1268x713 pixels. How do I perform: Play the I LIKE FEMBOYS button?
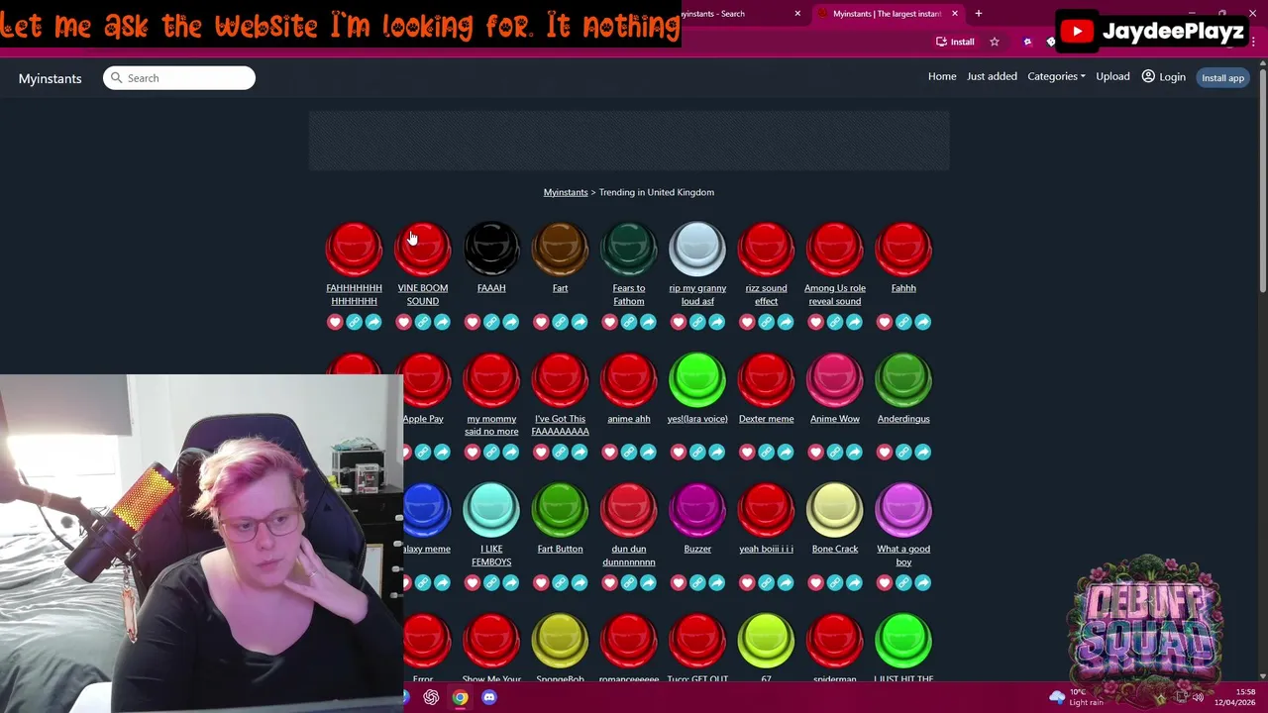pyautogui.click(x=491, y=510)
